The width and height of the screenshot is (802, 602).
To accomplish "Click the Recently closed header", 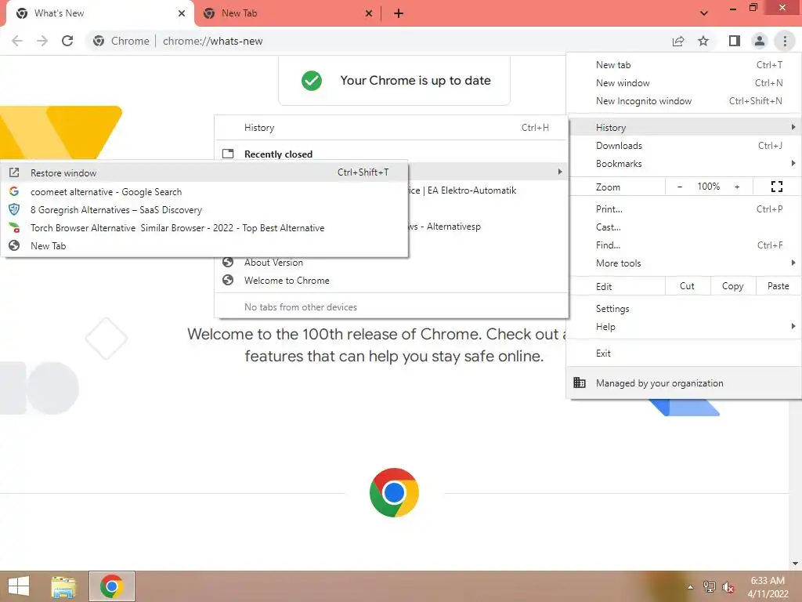I will (x=278, y=154).
